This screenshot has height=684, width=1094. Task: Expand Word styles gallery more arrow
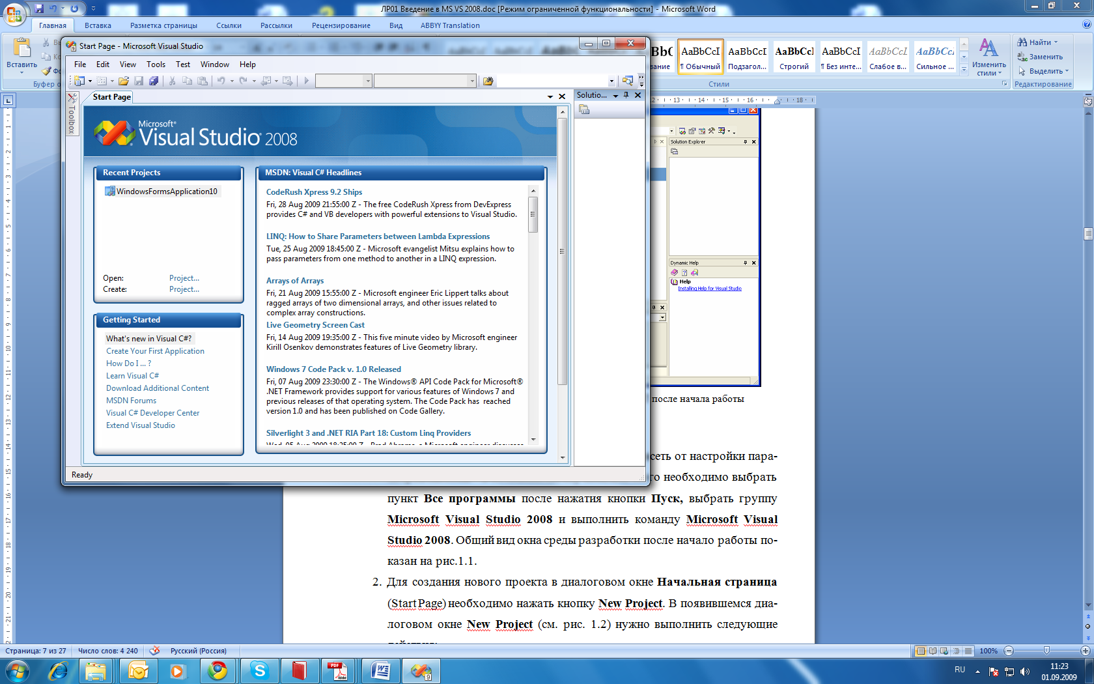964,70
